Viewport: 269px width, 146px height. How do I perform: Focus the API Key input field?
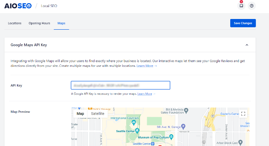tap(120, 85)
